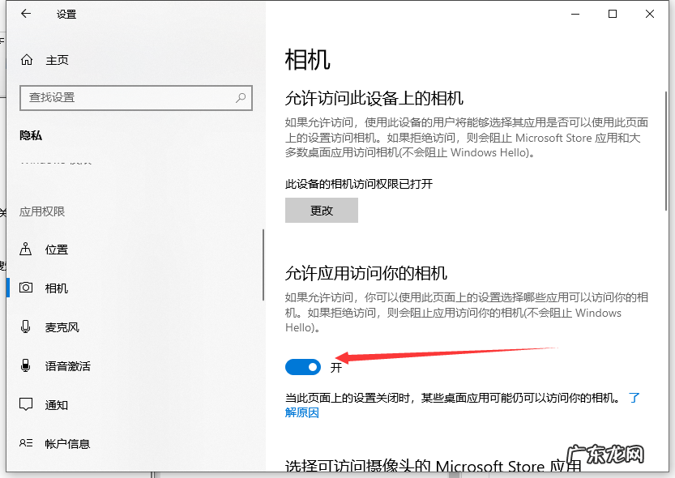Click the 相机 (Camera) icon in the sidebar
The height and width of the screenshot is (478, 675).
28,288
